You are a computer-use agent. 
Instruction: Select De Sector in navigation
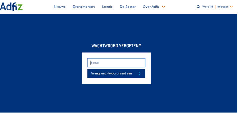[128, 7]
